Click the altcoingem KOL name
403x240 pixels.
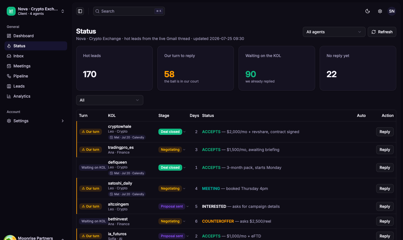point(118,204)
